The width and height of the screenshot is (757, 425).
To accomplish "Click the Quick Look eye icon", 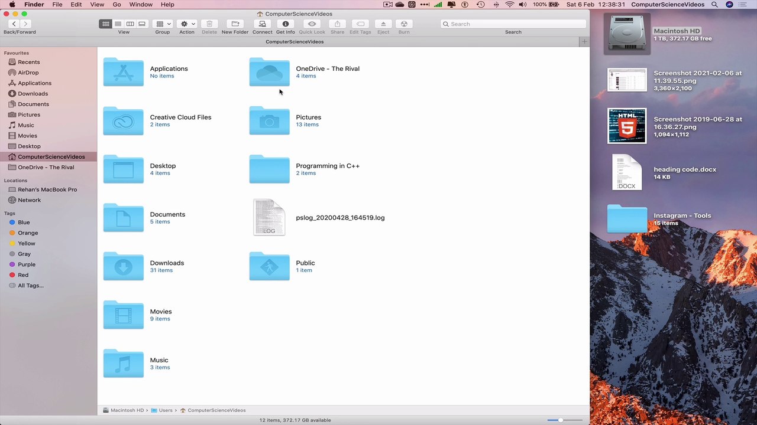I will (x=312, y=24).
